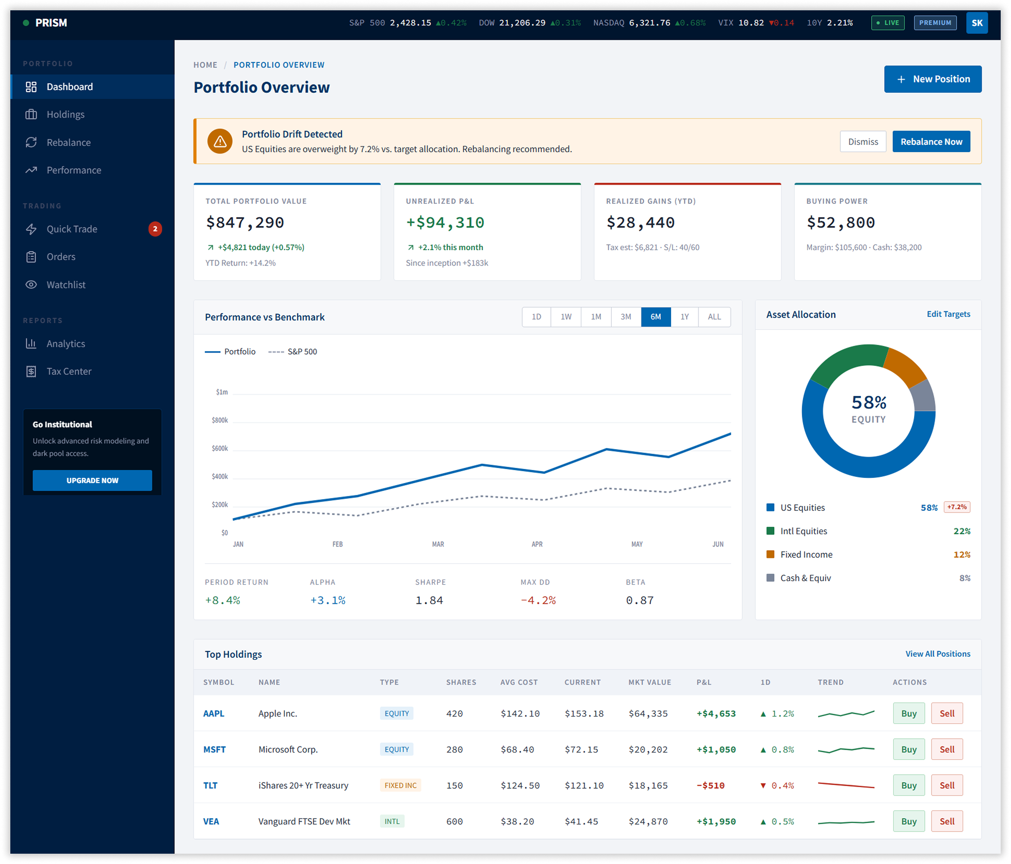Switch the chart to the 3M period

point(625,317)
